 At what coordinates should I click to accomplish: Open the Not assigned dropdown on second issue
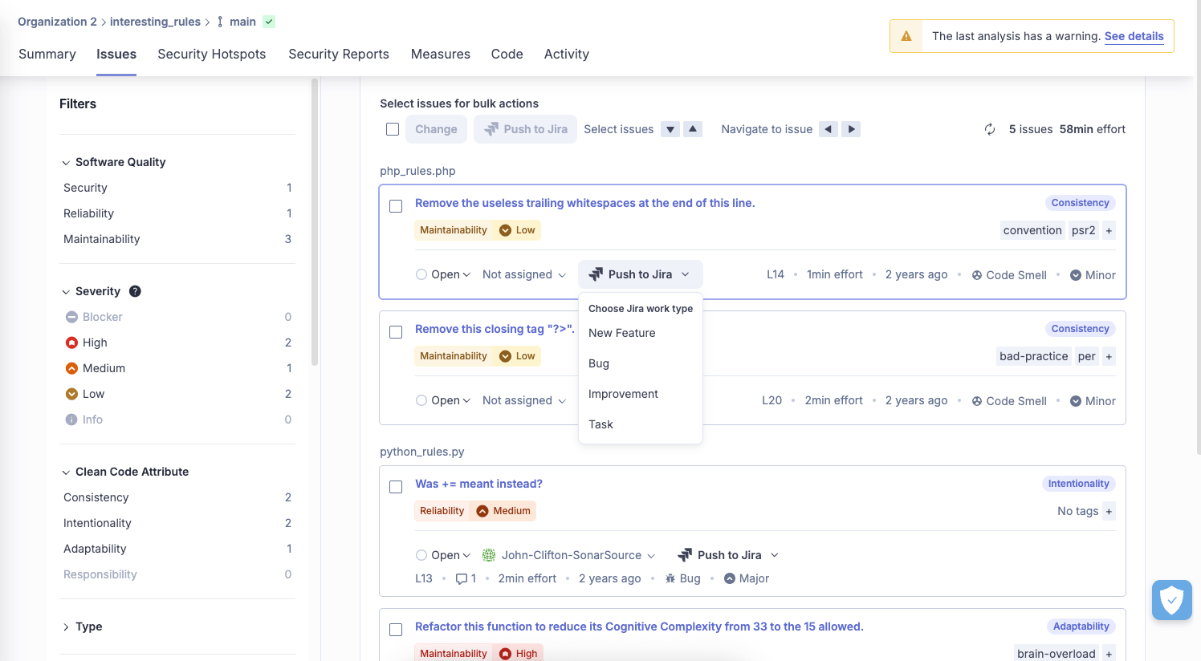pos(523,399)
